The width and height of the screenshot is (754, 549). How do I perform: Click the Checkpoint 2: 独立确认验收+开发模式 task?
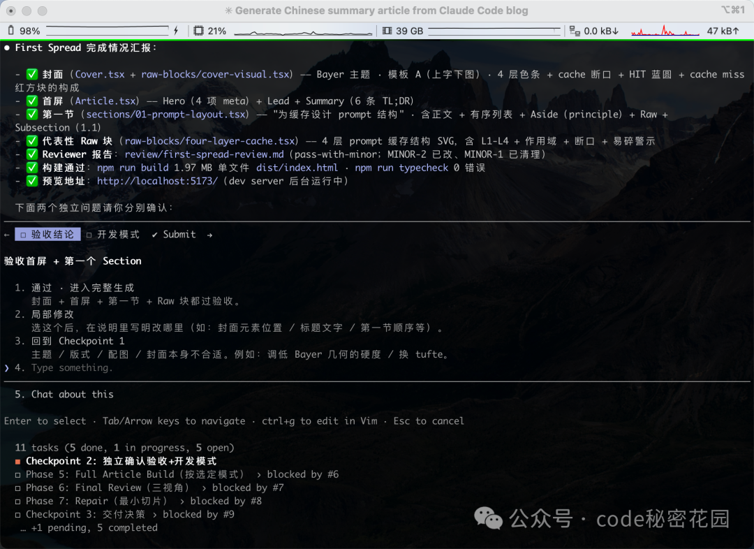coord(121,461)
